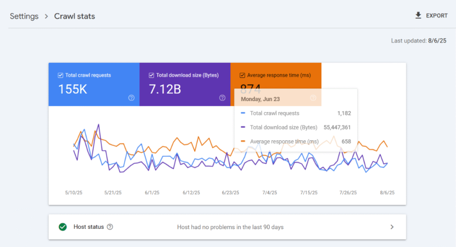Uncheck the Total crawl requests checkbox

click(61, 75)
